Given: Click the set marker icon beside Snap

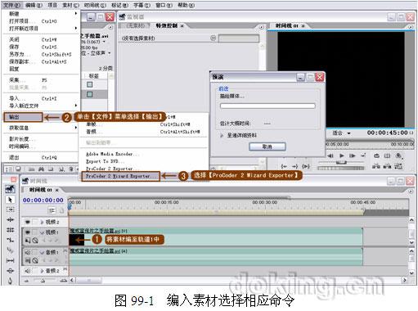Looking at the screenshot, I should click(61, 210).
